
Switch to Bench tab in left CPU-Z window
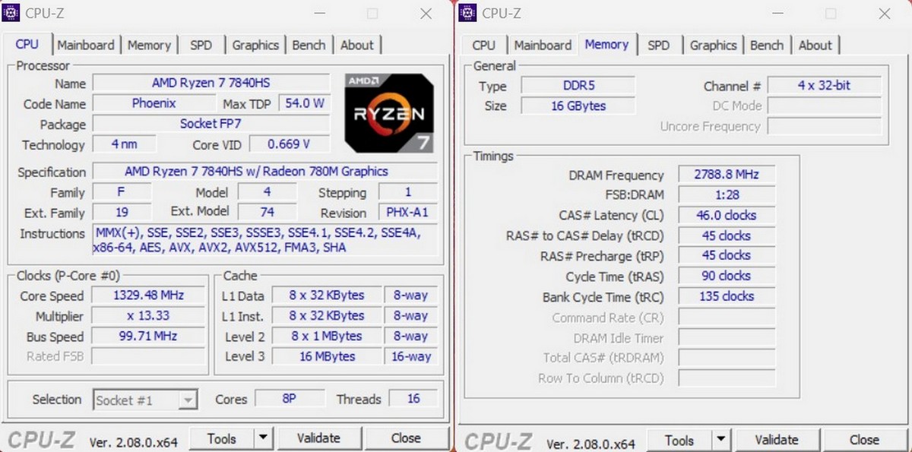coord(309,45)
